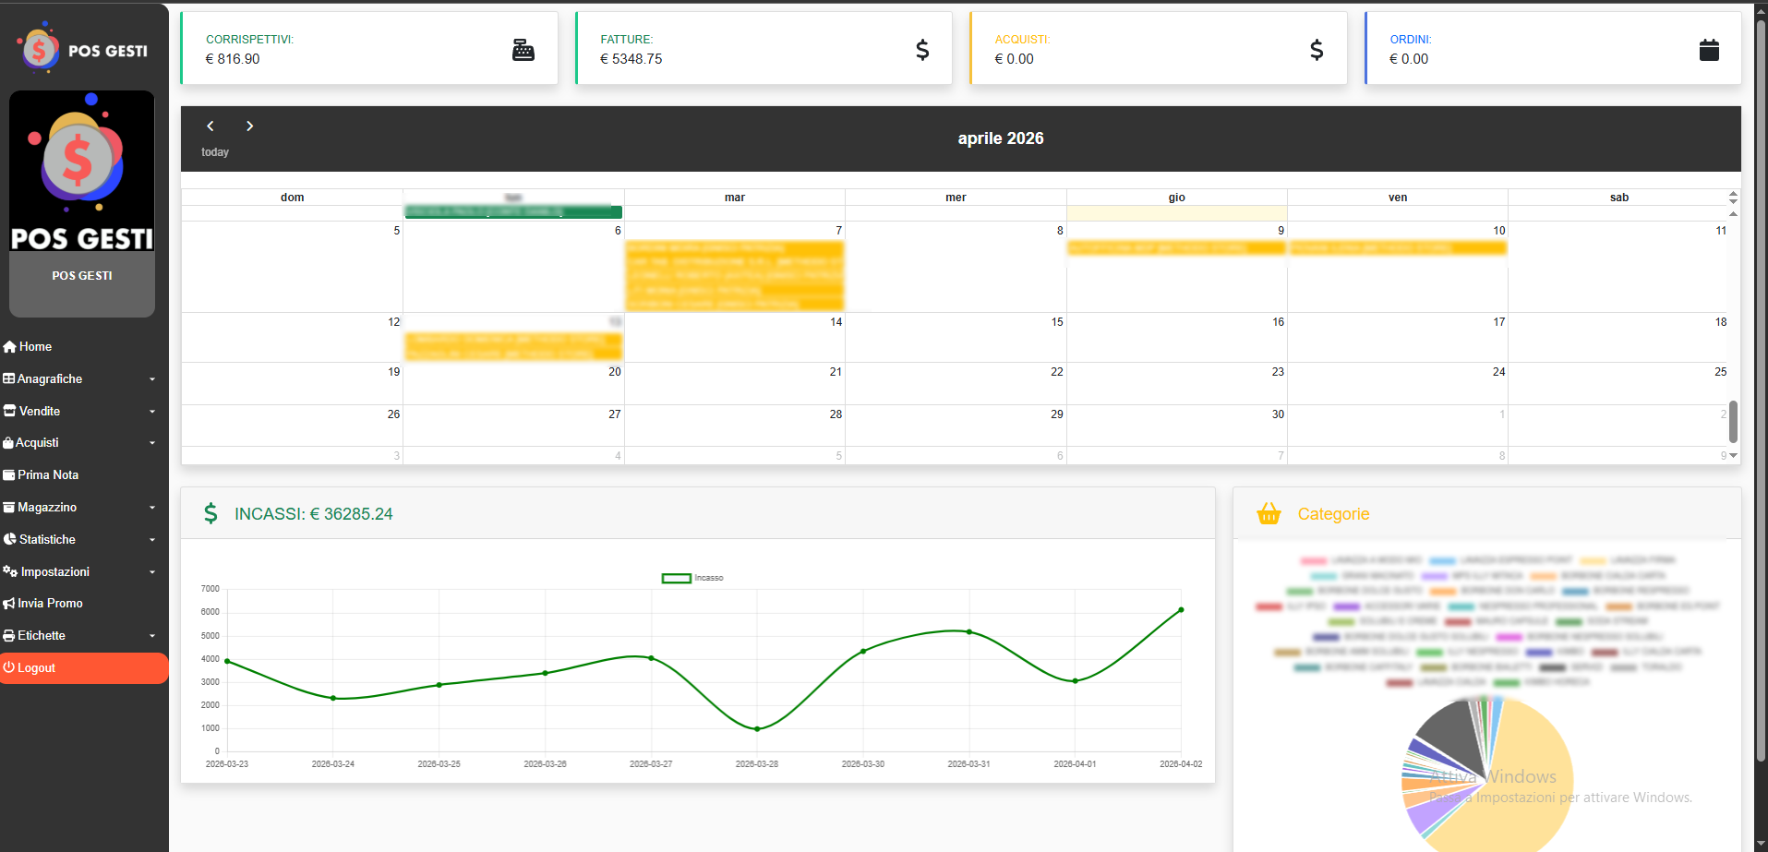Open the Home menu item
1768x852 pixels.
pos(84,347)
